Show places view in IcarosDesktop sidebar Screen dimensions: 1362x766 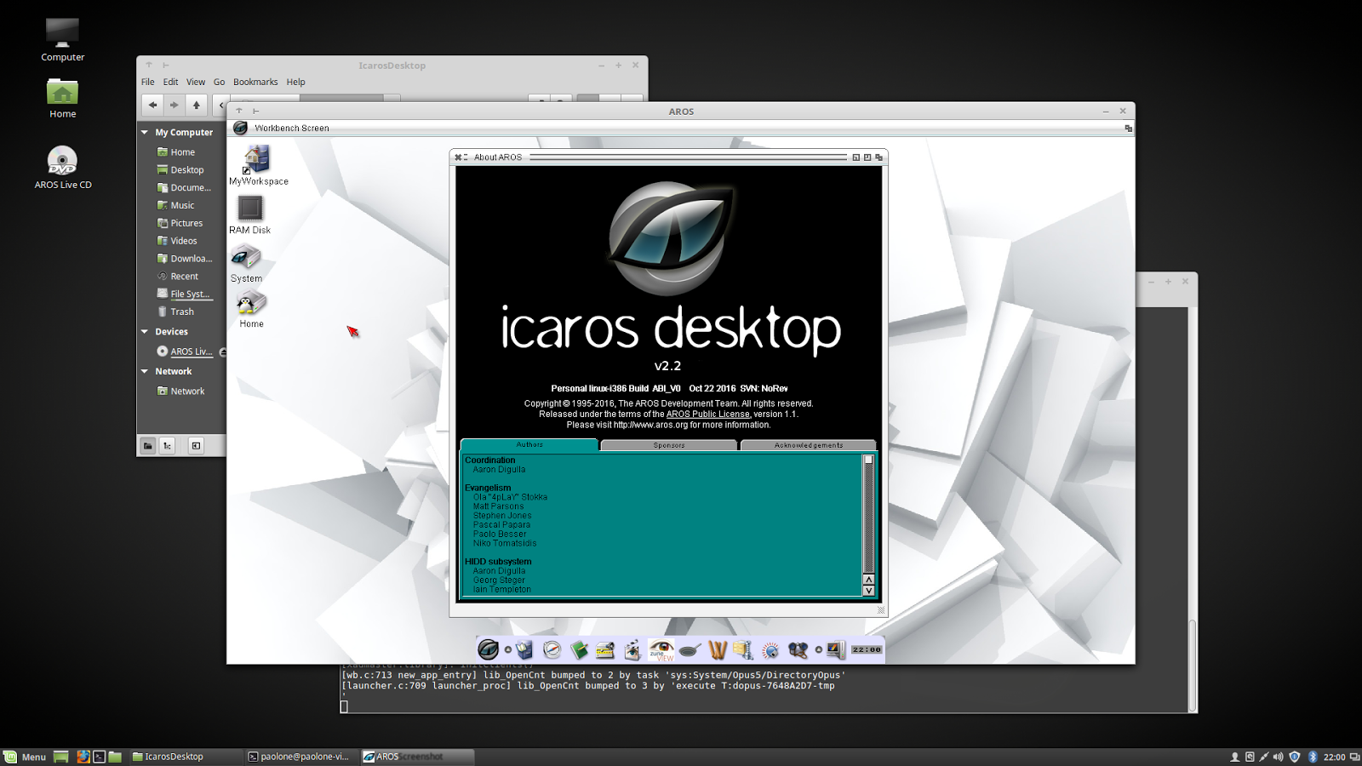point(148,445)
